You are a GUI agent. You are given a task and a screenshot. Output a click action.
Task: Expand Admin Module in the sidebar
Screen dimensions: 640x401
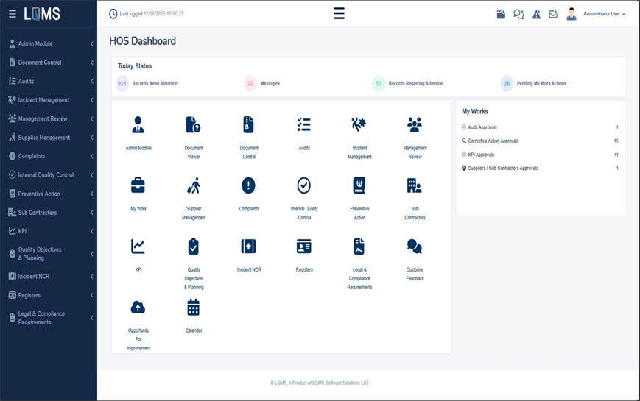[49, 43]
